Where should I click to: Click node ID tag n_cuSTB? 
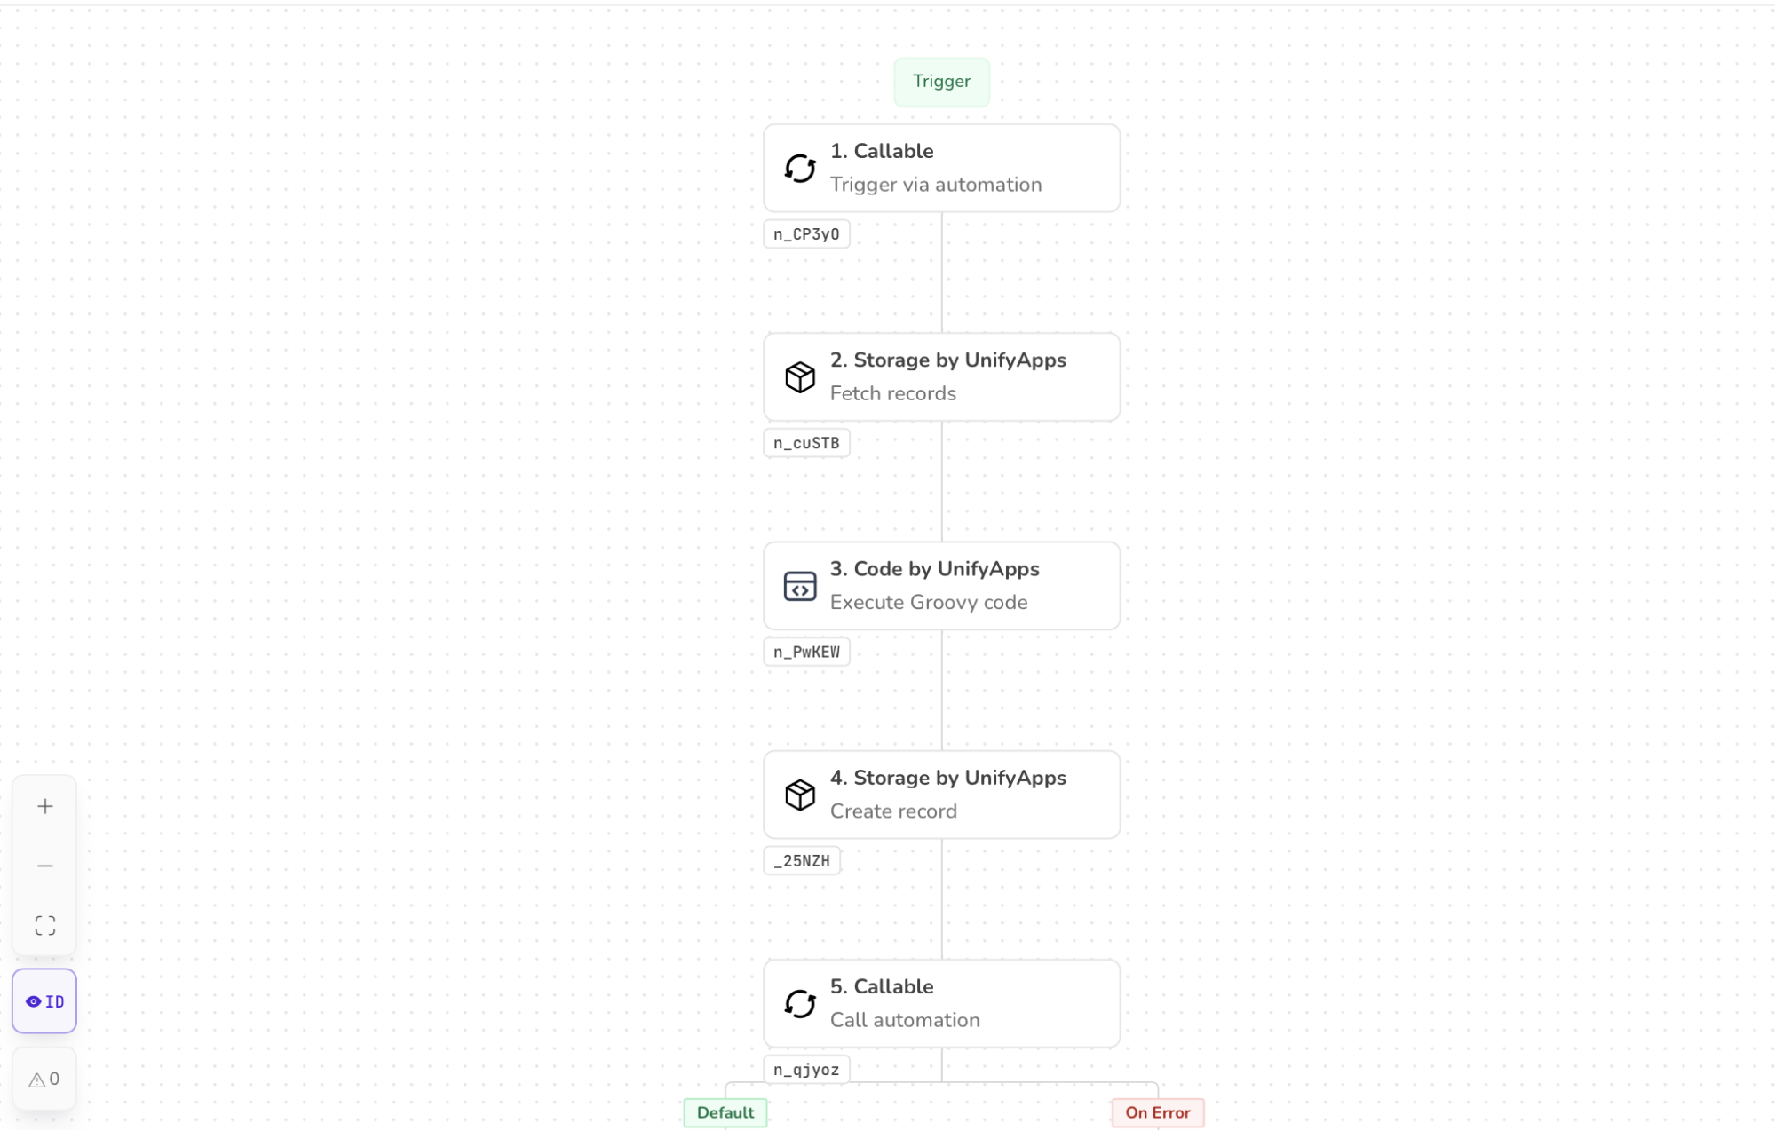[x=806, y=443]
